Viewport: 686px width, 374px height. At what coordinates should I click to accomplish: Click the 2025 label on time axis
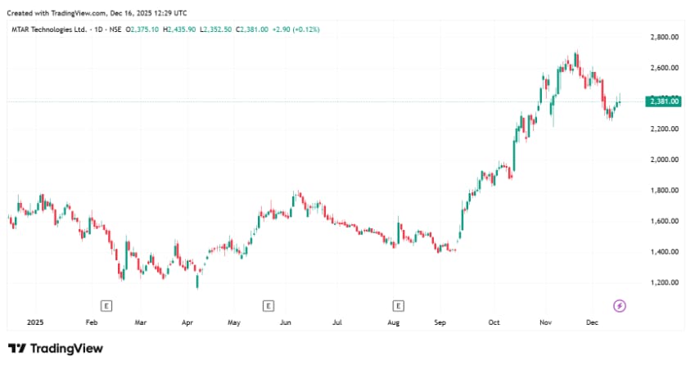point(34,323)
